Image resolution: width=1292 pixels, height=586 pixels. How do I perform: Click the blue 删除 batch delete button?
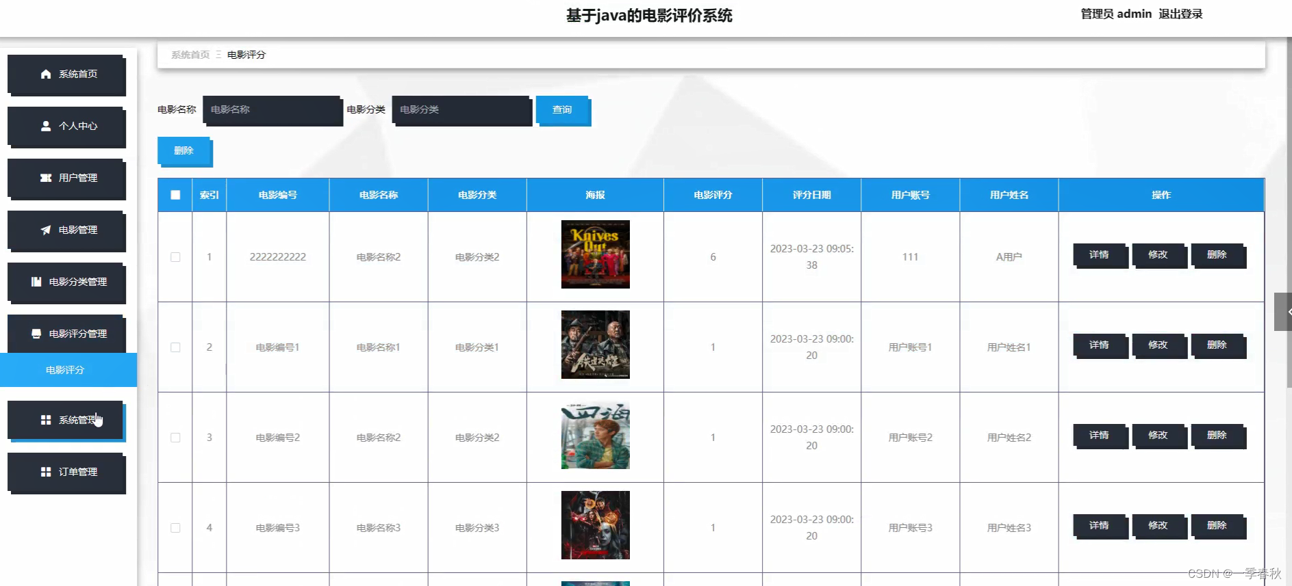(x=184, y=151)
